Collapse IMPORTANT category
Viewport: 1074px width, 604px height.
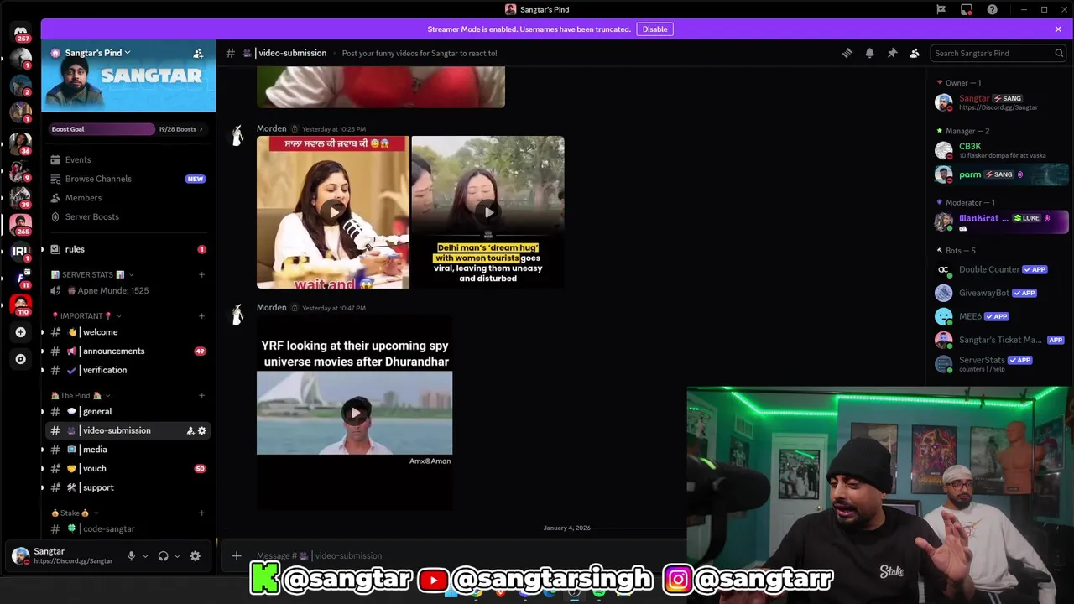pos(86,316)
